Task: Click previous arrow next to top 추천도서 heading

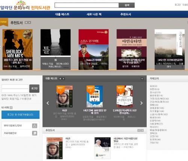Action: click(x=26, y=23)
